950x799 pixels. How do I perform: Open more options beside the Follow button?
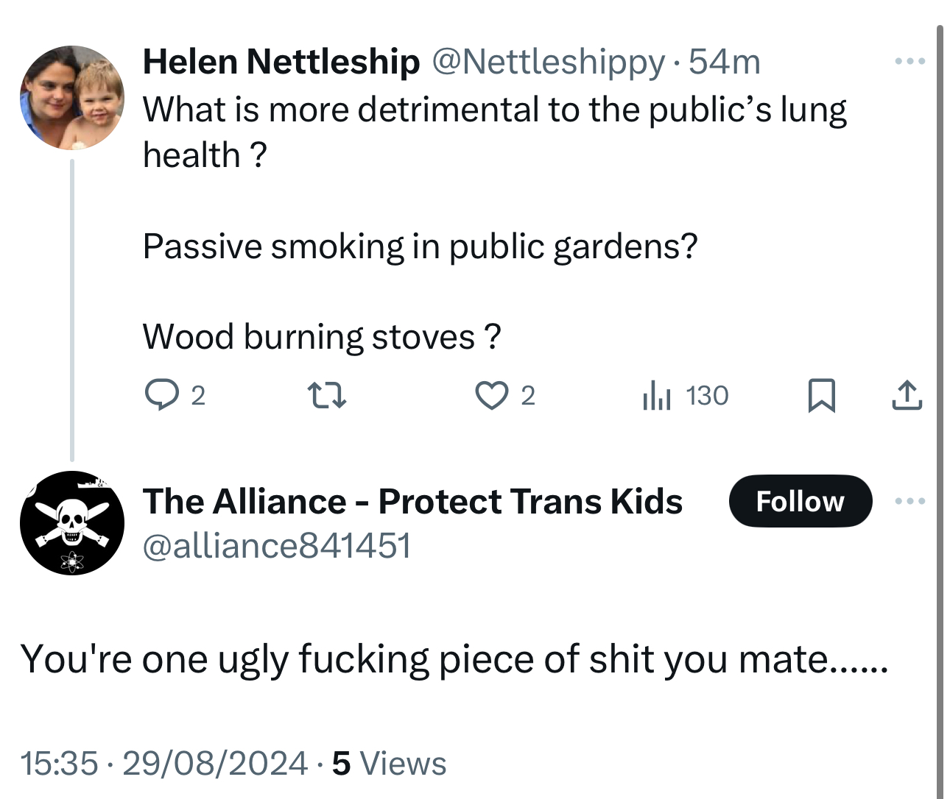coord(909,502)
